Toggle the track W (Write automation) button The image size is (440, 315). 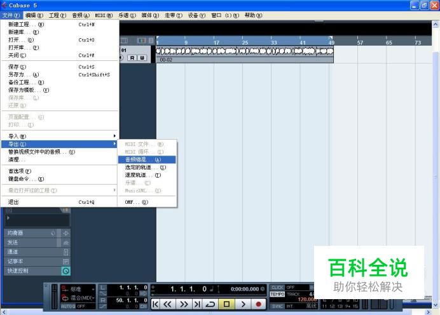click(x=142, y=58)
